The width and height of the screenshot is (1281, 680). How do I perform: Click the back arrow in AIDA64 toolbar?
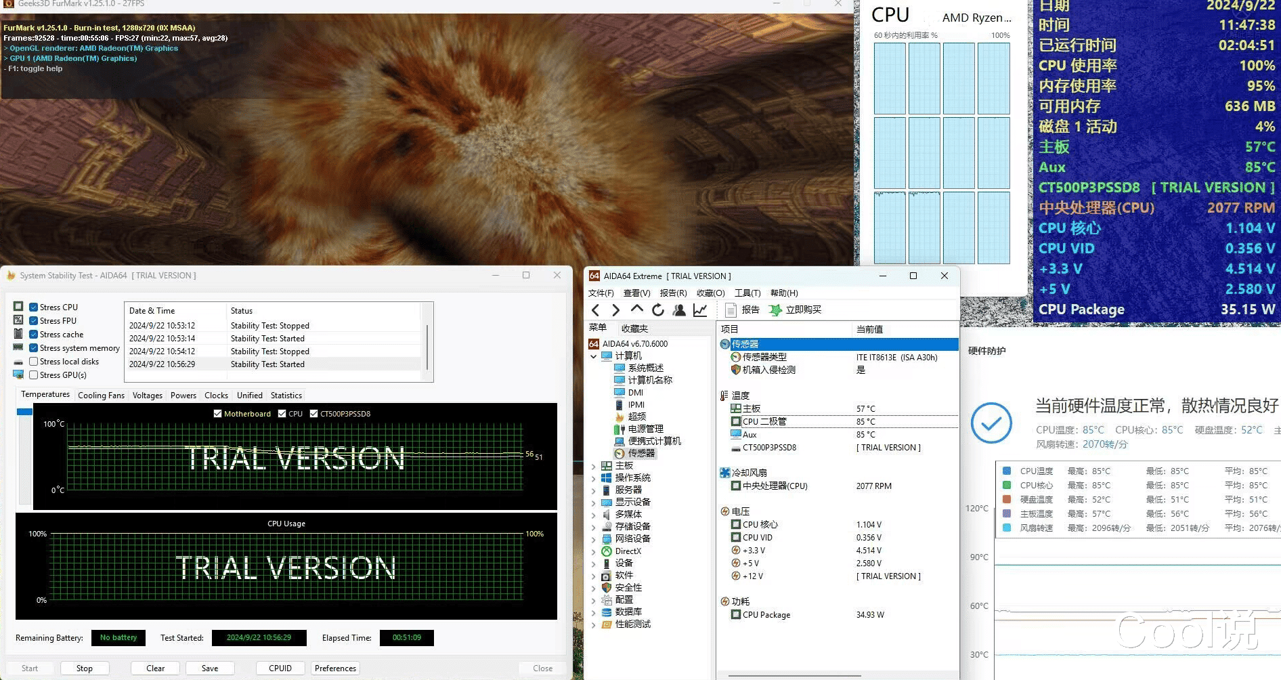tap(595, 310)
